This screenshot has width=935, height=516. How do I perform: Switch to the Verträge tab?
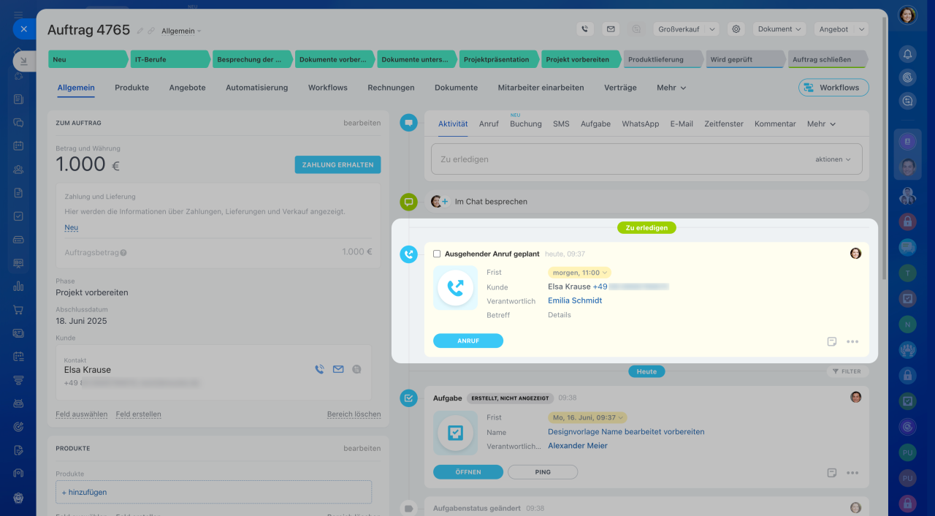tap(620, 88)
